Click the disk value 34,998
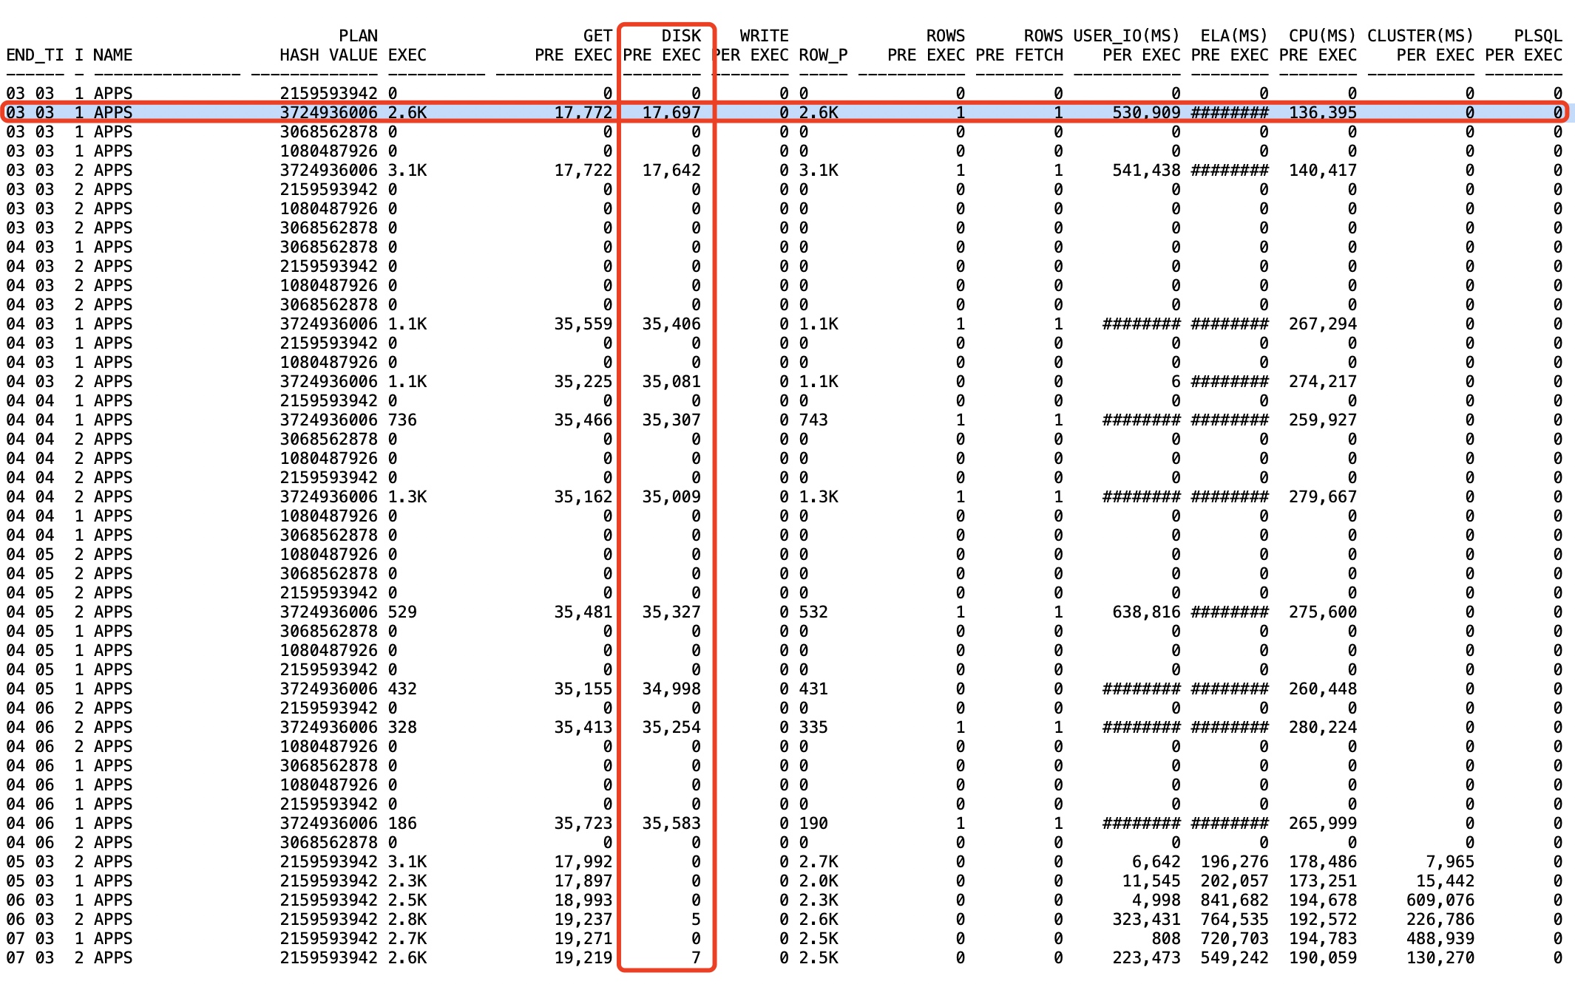This screenshot has height=984, width=1575. tap(671, 689)
